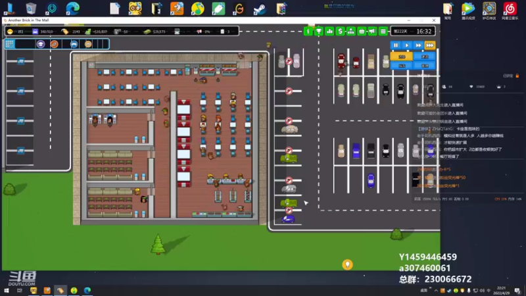Set game to double fast-forward speed

pyautogui.click(x=418, y=45)
